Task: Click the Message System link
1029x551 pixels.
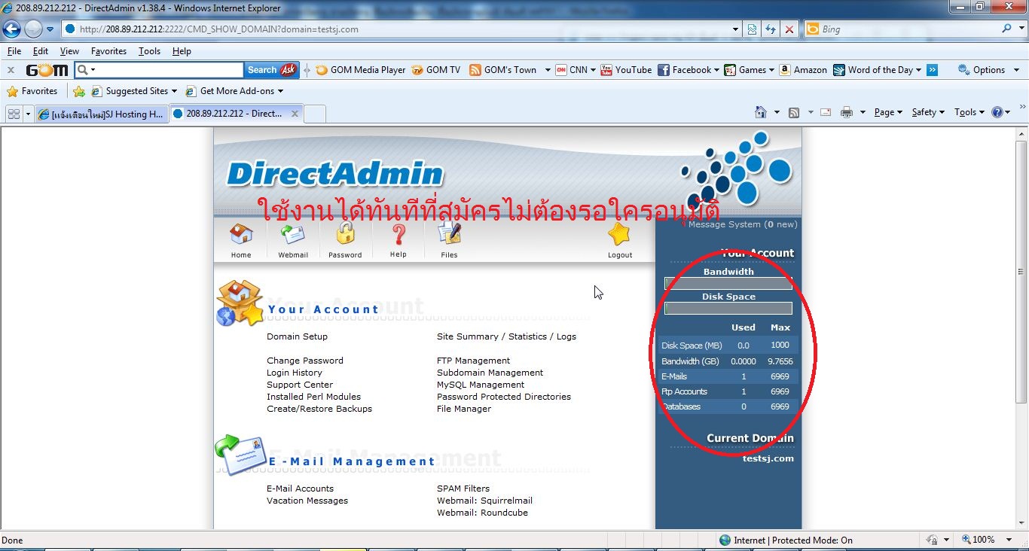Action: [743, 224]
